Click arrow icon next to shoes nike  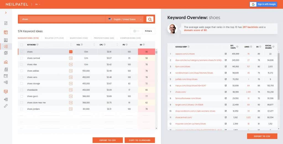71,64
